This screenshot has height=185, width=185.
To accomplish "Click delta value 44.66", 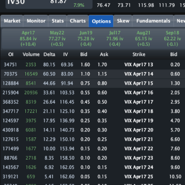I will (49, 83).
